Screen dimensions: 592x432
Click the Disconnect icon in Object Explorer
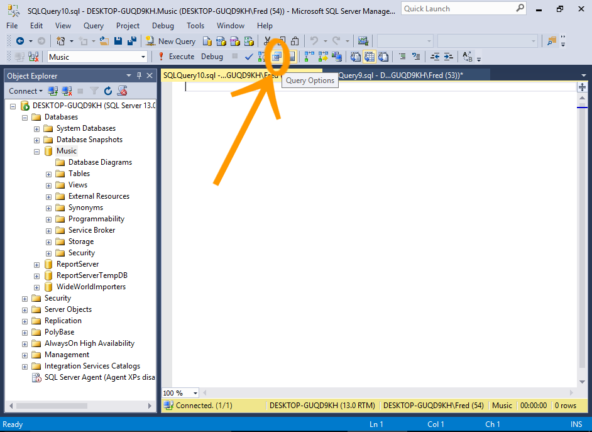(x=67, y=91)
